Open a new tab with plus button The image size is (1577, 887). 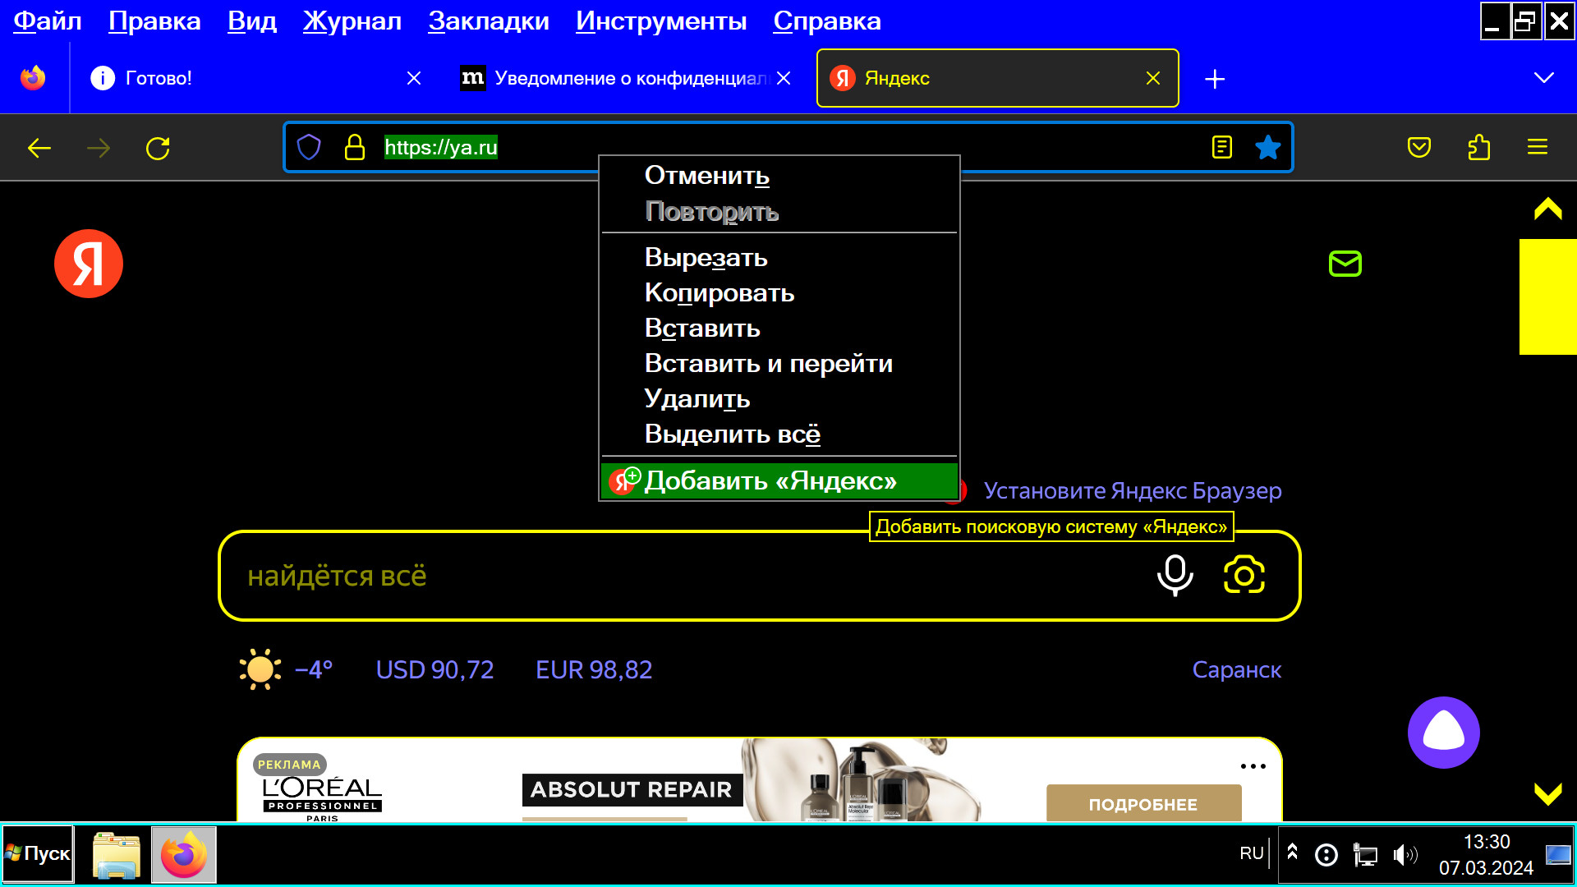[x=1215, y=79]
